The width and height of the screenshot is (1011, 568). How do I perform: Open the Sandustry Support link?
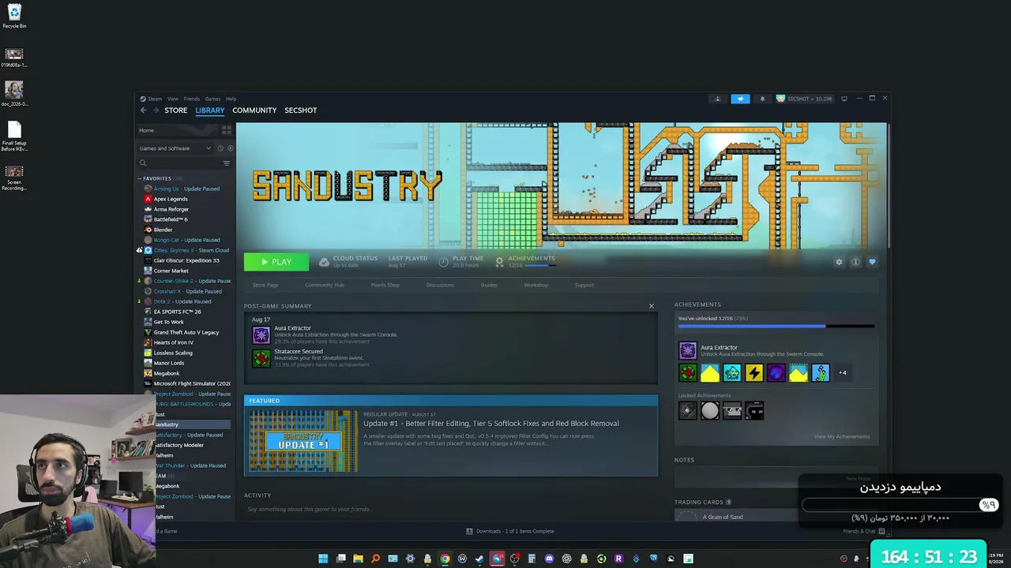(584, 285)
